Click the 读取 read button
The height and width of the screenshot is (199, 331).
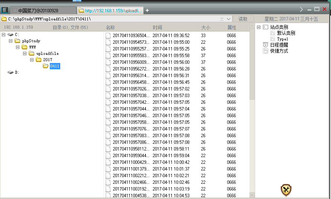coord(243,19)
